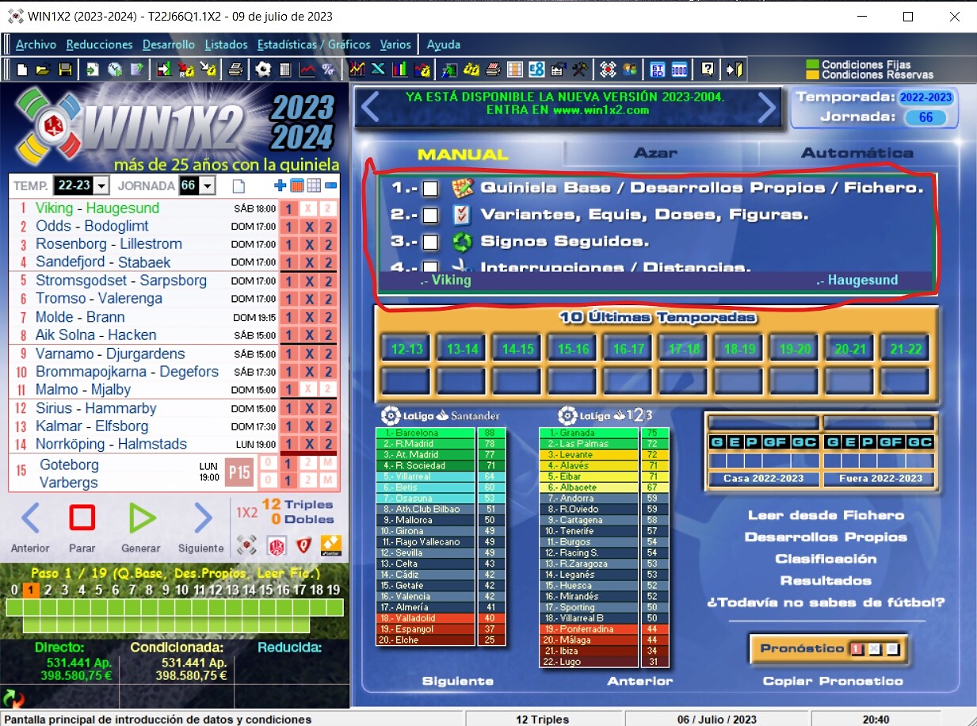Click the Open folder toolbar icon
Screen dimensions: 977x726
43,70
